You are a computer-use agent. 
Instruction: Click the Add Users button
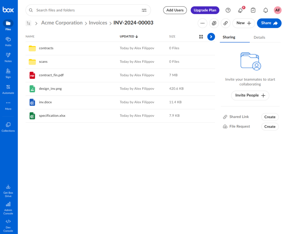click(x=175, y=10)
